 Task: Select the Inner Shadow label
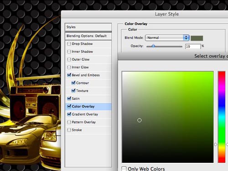point(83,52)
